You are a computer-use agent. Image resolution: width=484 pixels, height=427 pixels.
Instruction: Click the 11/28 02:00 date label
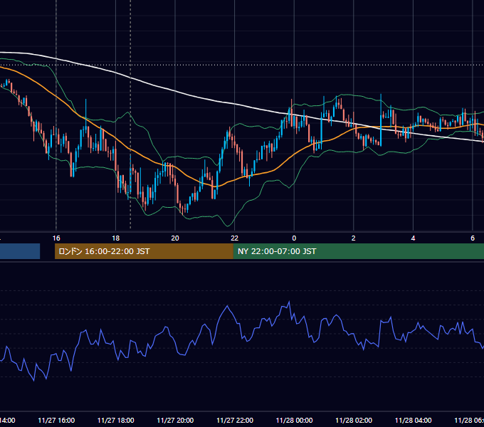[x=354, y=420]
